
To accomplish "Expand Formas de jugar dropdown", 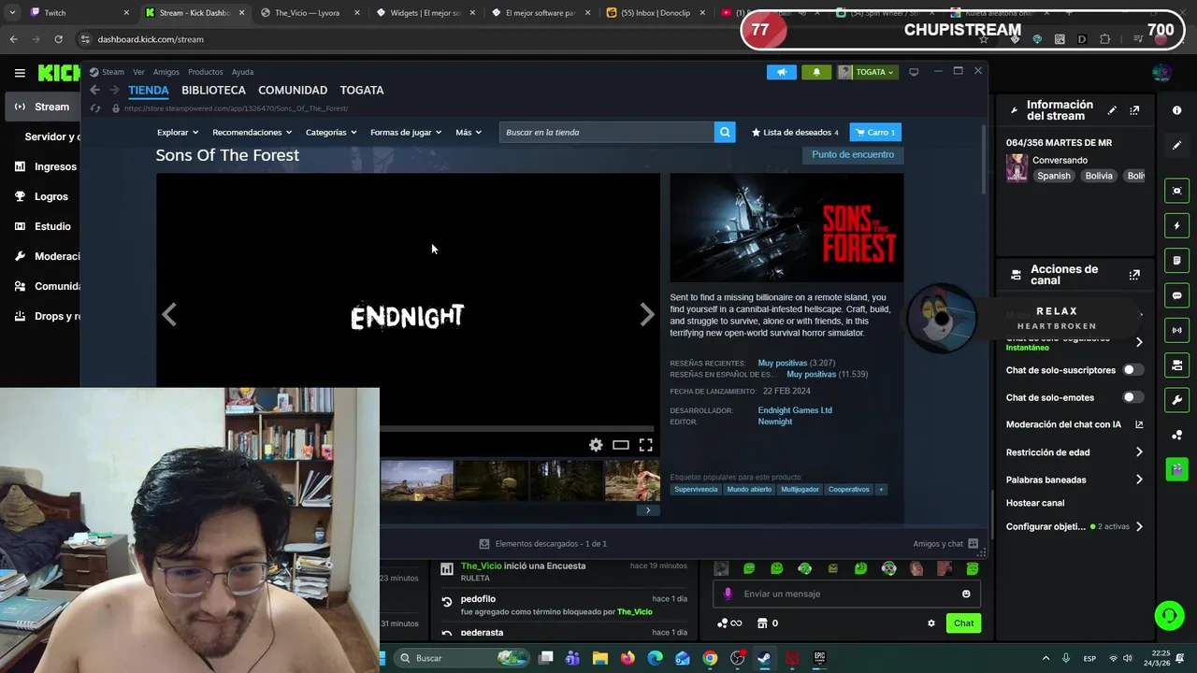I will coord(406,133).
